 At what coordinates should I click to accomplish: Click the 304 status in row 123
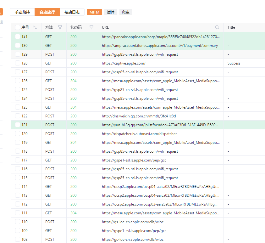click(x=74, y=107)
